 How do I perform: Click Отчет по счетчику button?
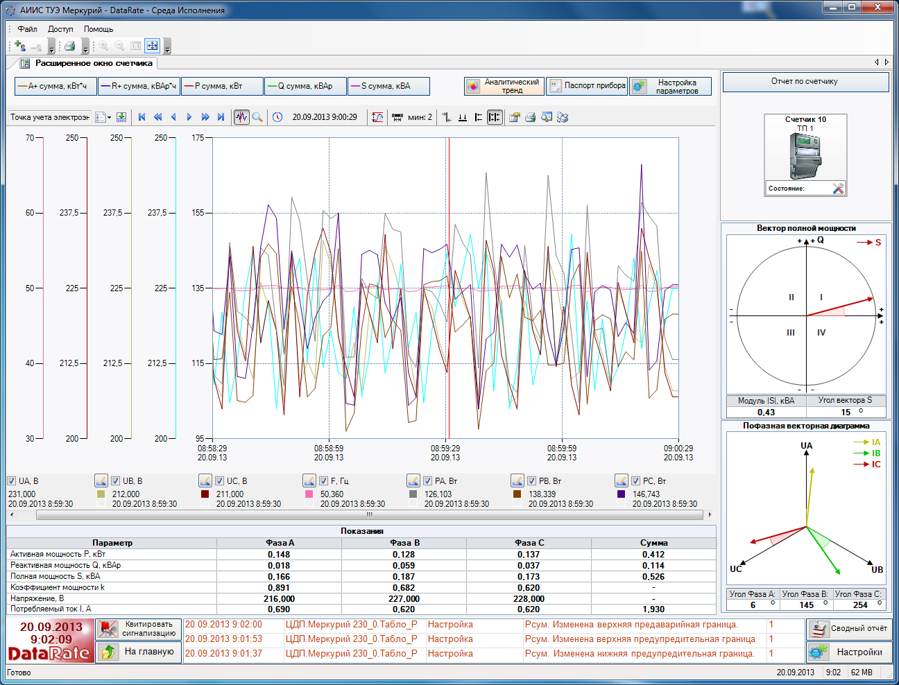coord(805,82)
